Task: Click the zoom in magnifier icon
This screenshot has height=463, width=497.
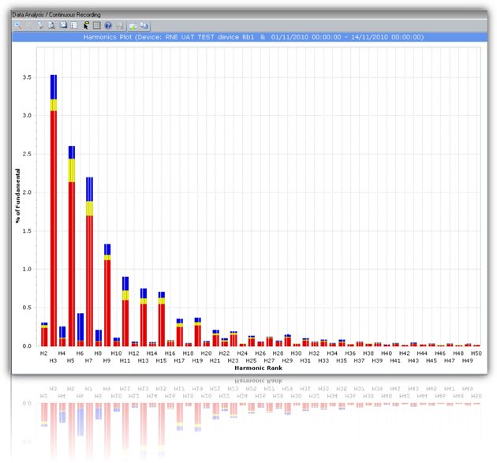Action: coord(18,25)
